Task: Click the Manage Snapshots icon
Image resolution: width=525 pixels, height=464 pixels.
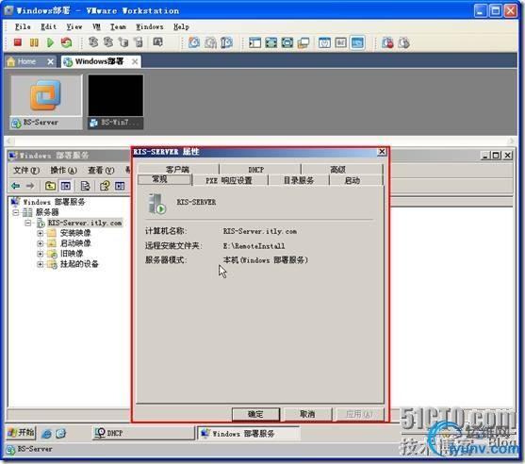Action: point(226,42)
